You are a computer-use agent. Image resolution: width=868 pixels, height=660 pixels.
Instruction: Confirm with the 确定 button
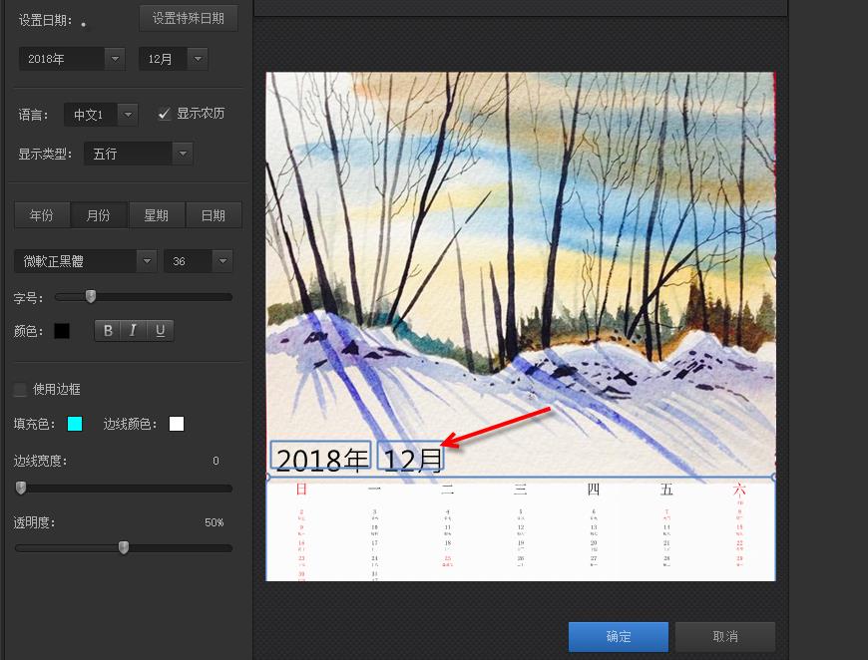tap(619, 637)
